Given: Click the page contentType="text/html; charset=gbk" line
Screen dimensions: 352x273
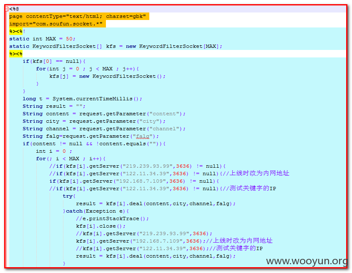Looking at the screenshot, I should point(78,16).
